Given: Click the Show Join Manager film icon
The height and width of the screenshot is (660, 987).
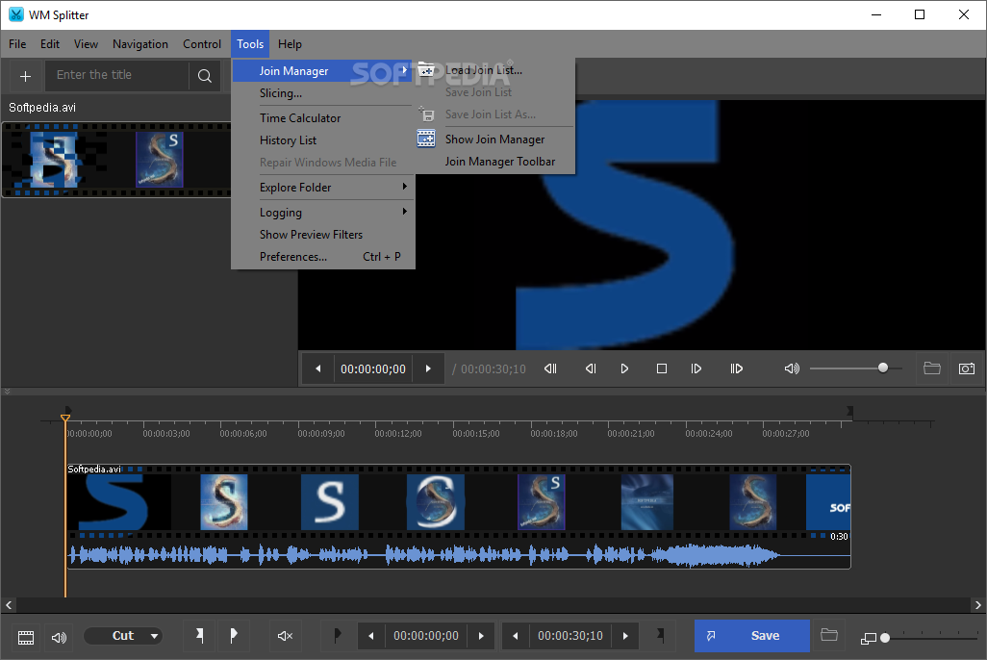Looking at the screenshot, I should [426, 139].
